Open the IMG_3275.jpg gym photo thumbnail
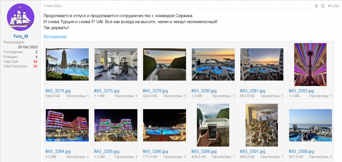342x162 pixels. point(116,65)
